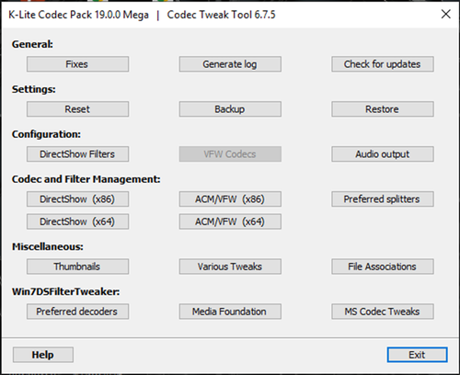Image resolution: width=460 pixels, height=375 pixels.
Task: Open the Backup settings option
Action: coord(230,109)
